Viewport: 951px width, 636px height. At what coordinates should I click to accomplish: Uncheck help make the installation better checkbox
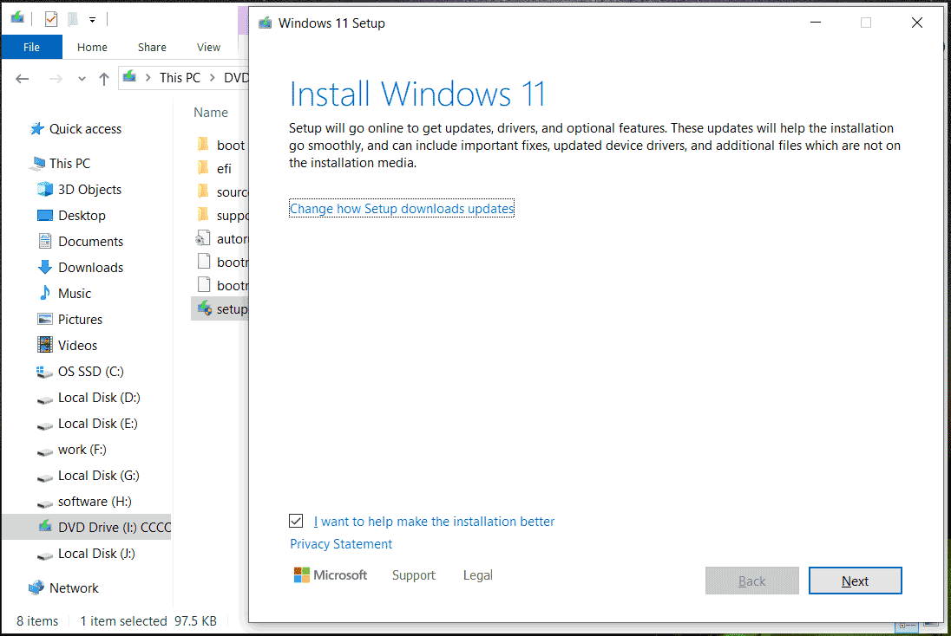pyautogui.click(x=296, y=521)
